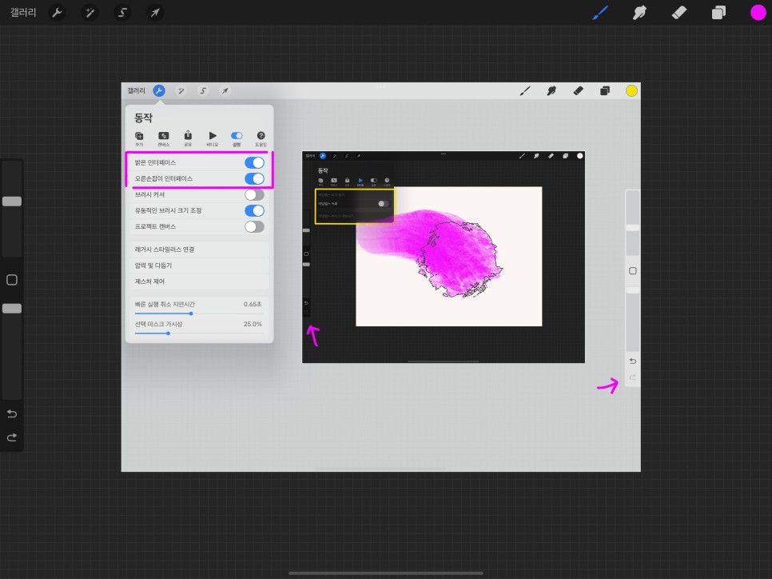
Task: Switch to the 추가 tab in 동작 panel
Action: (139, 139)
